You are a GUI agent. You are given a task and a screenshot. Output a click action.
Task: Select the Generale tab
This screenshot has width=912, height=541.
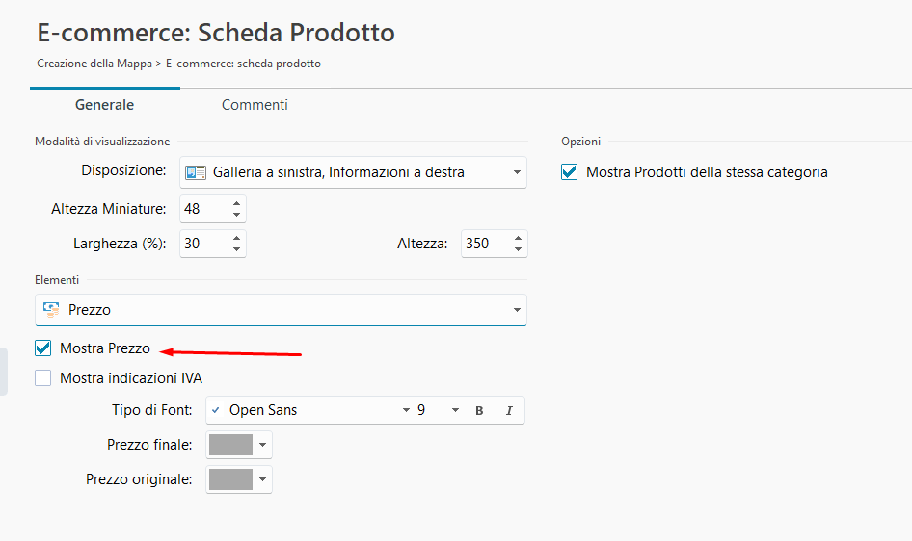click(104, 105)
